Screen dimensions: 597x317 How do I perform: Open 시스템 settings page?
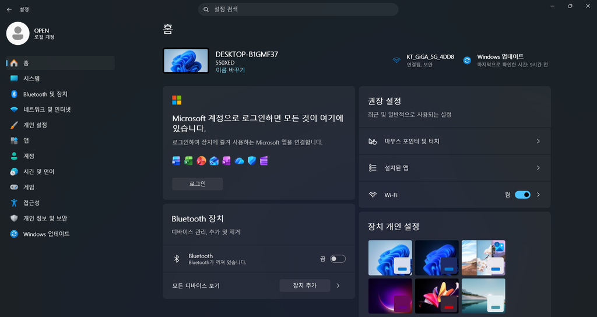pos(61,79)
